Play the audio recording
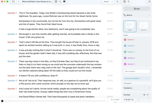The height and width of the screenshot is (103, 152). 3,101
